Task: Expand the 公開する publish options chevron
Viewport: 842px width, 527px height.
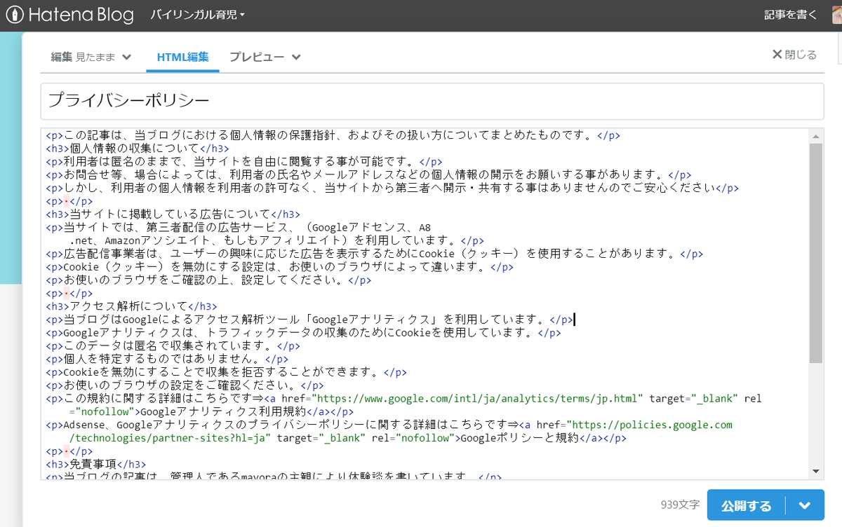Action: [804, 505]
